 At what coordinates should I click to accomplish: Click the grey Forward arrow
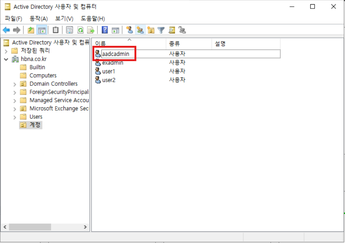click(17, 30)
